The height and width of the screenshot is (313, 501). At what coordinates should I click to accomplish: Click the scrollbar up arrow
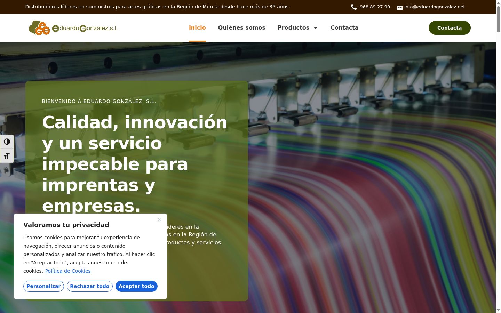498,3
